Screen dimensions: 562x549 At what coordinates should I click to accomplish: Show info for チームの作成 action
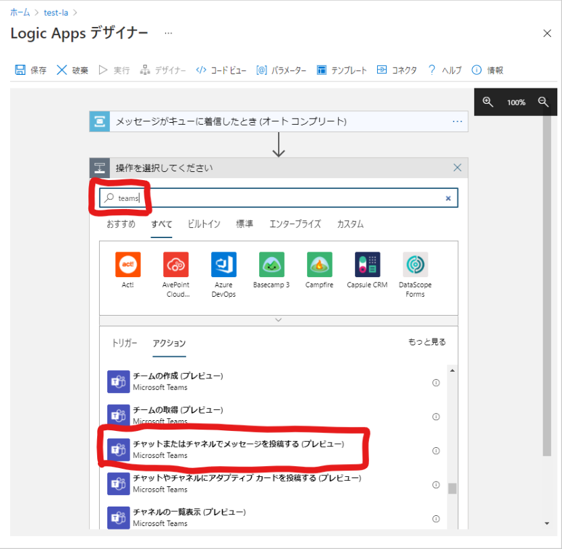pyautogui.click(x=436, y=382)
